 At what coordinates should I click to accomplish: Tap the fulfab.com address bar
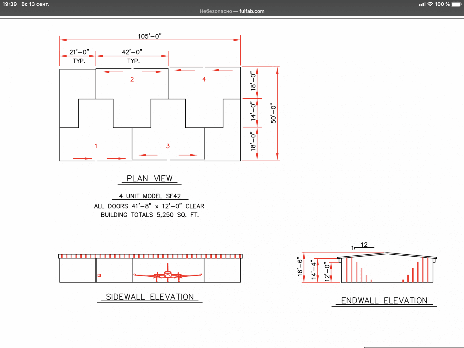[x=232, y=11]
